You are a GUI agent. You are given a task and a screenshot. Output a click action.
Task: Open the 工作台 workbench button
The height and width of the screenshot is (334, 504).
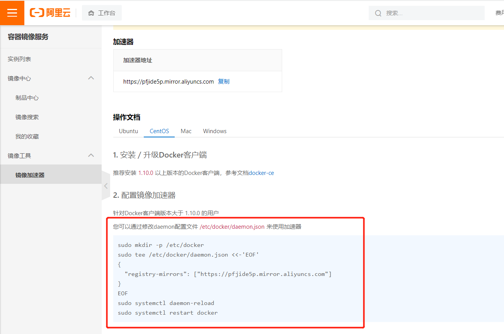[102, 13]
